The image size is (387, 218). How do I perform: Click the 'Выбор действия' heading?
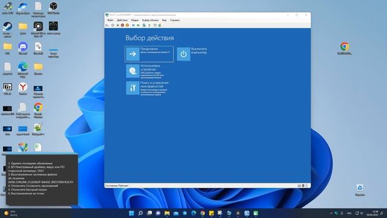pyautogui.click(x=149, y=38)
